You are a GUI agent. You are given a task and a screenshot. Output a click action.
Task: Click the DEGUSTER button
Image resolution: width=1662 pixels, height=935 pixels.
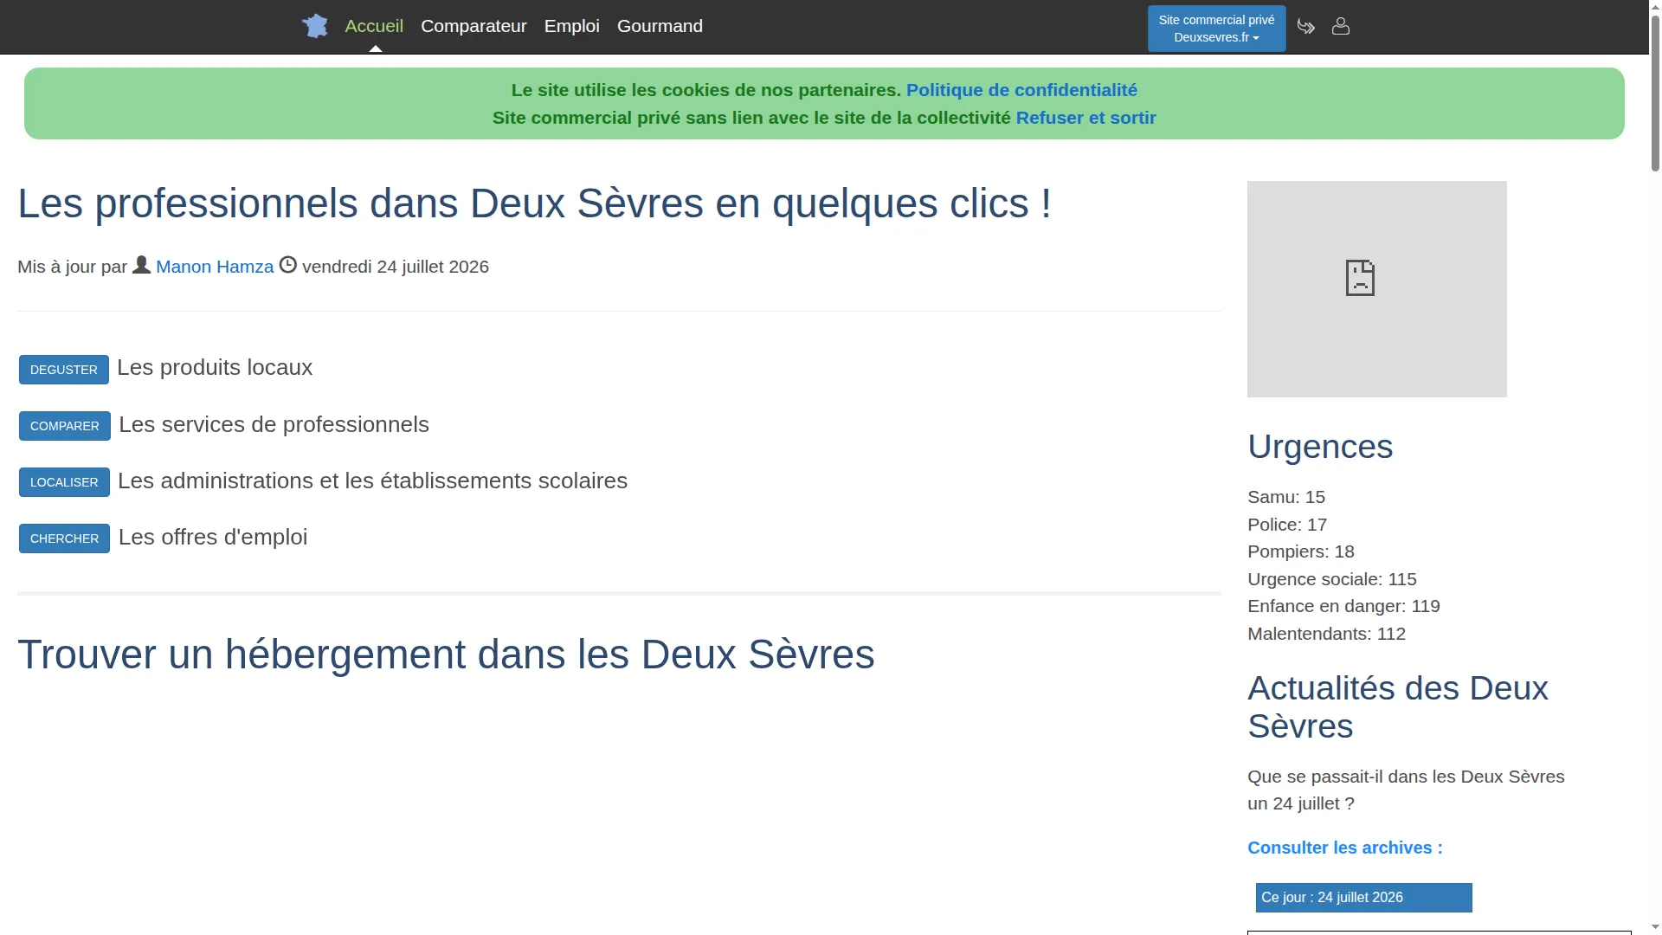tap(64, 370)
